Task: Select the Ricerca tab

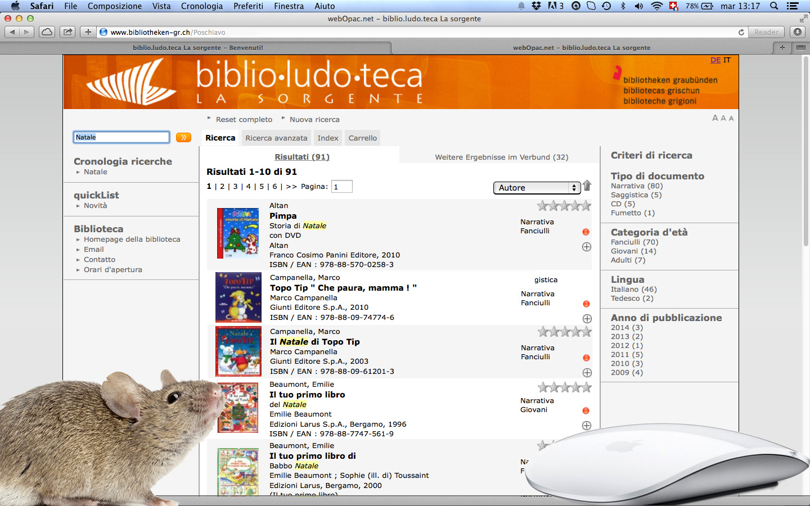Action: (220, 138)
